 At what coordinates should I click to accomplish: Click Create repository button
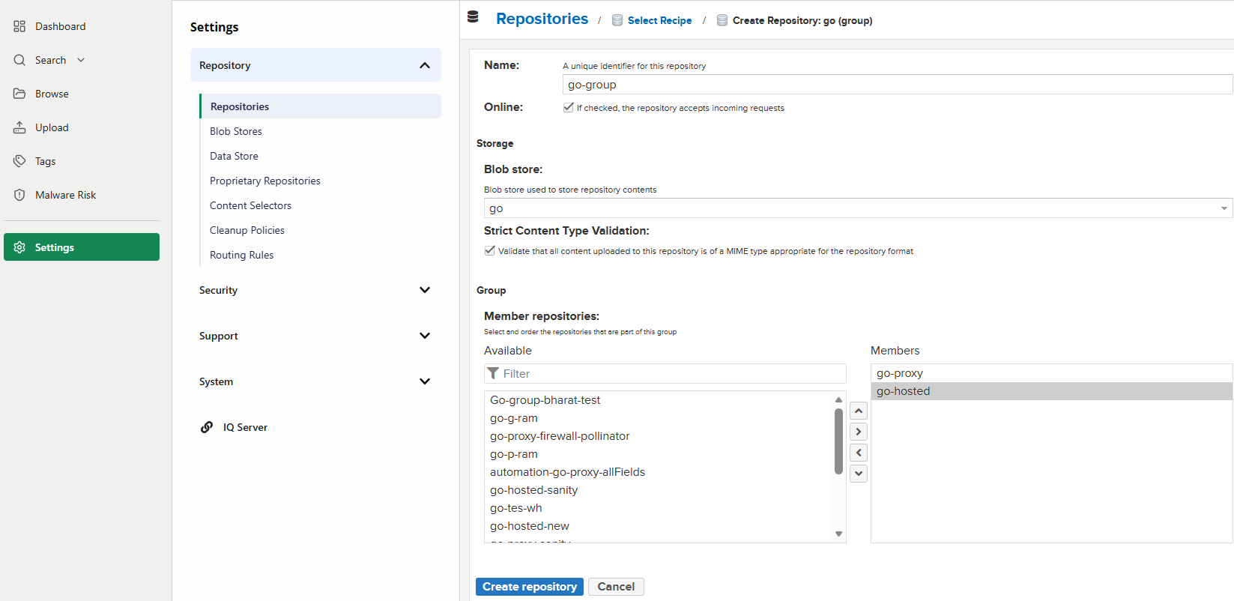click(530, 587)
